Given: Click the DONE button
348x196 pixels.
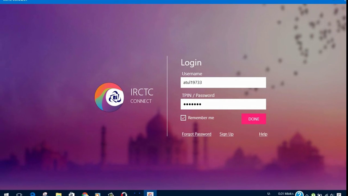Looking at the screenshot, I should click(254, 119).
